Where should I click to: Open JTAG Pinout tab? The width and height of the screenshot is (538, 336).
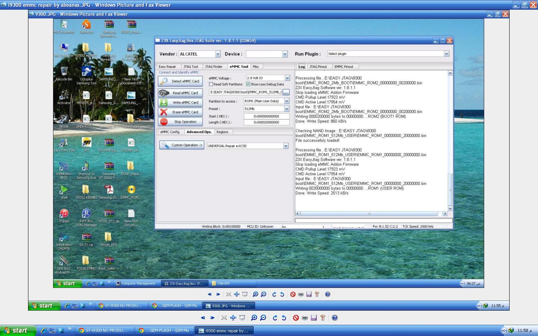pyautogui.click(x=318, y=66)
